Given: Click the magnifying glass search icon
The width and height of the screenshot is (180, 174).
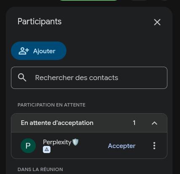Looking at the screenshot, I should click(22, 78).
